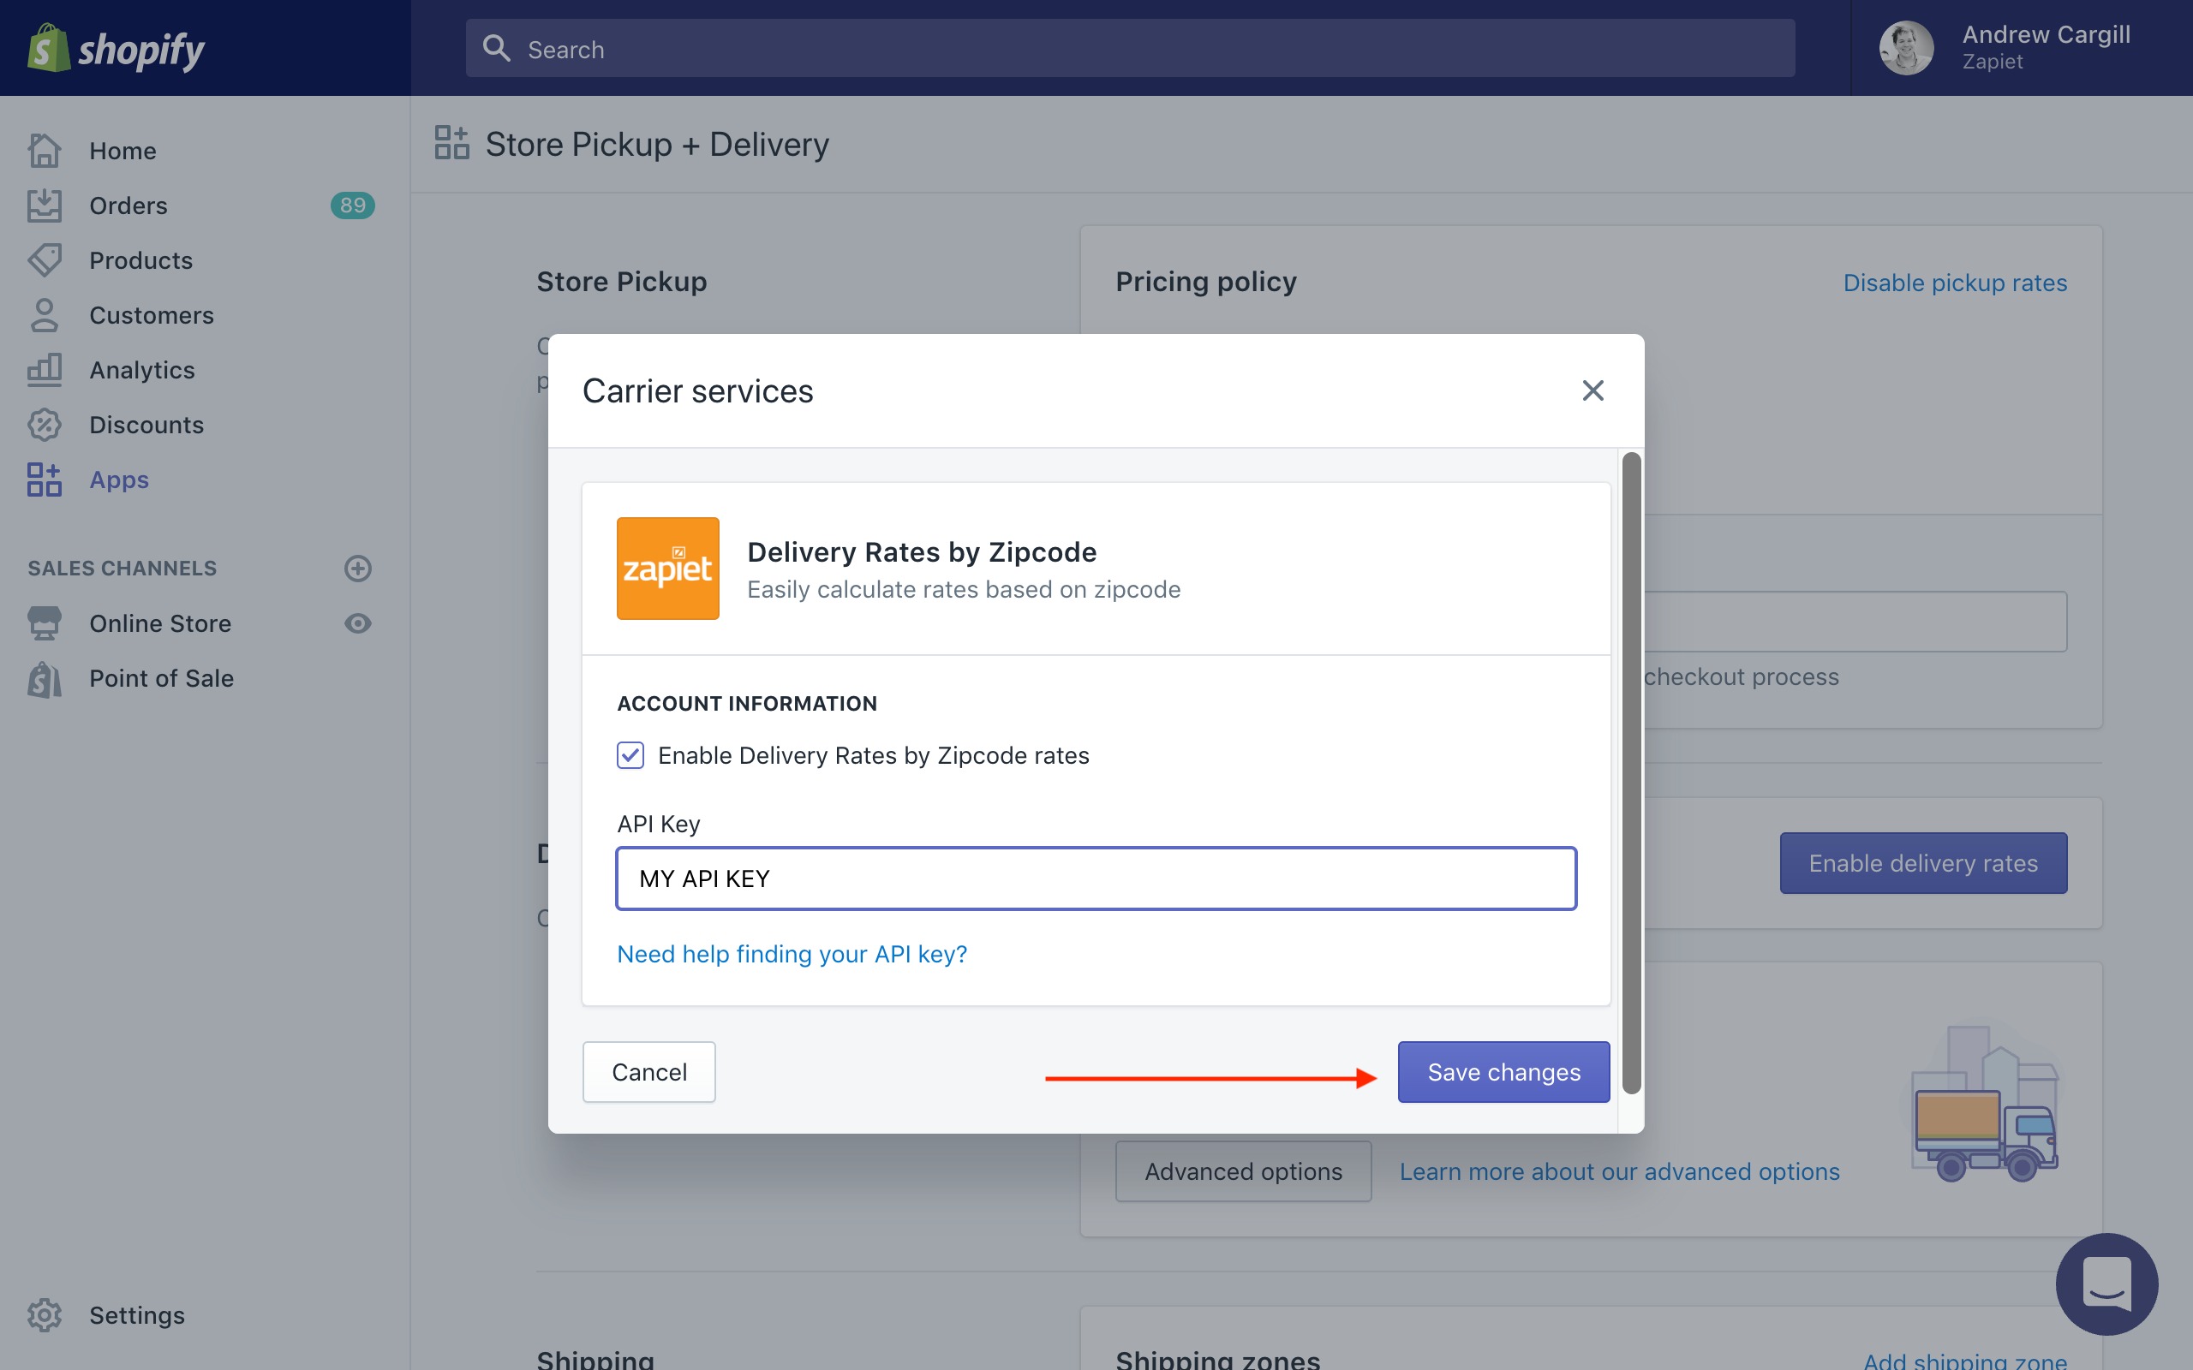
Task: Open Home from the sidebar
Action: pos(122,151)
